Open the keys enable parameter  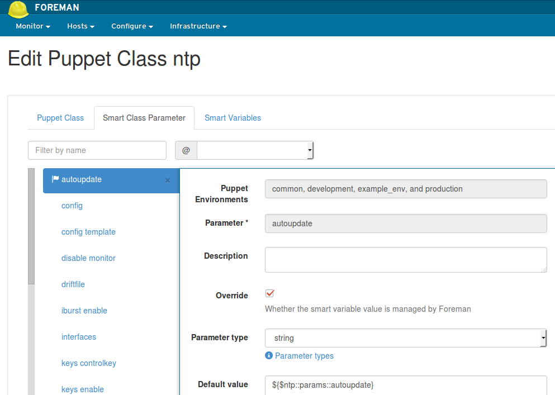[x=83, y=389]
